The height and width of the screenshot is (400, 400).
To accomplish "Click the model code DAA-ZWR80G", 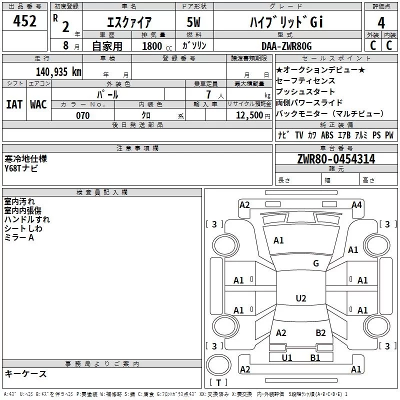I will [286, 46].
